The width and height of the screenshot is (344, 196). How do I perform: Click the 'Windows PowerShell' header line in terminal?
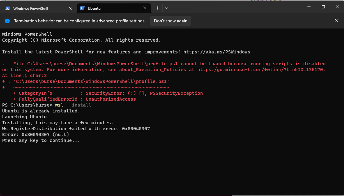coord(27,34)
